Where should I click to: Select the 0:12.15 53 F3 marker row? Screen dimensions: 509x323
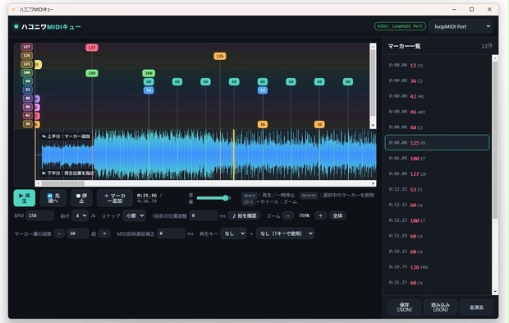(x=437, y=190)
